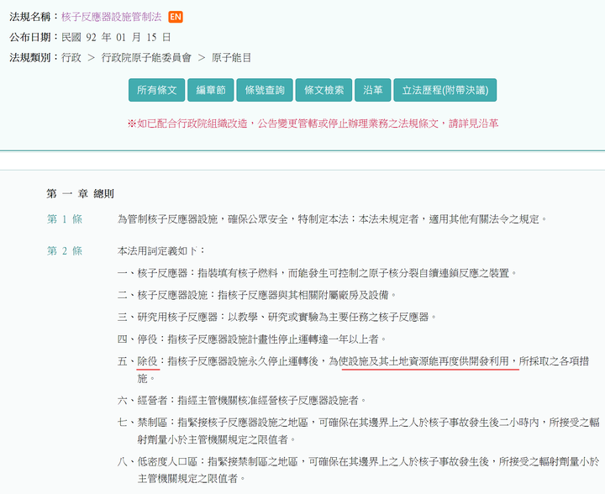Click the underlined phrase 使設施及其土地資源能再度供開發利用
Image resolution: width=605 pixels, height=494 pixels.
click(423, 361)
